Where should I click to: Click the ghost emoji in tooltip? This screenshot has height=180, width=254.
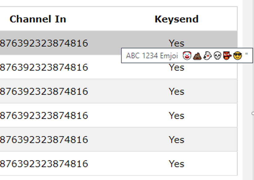207,56
